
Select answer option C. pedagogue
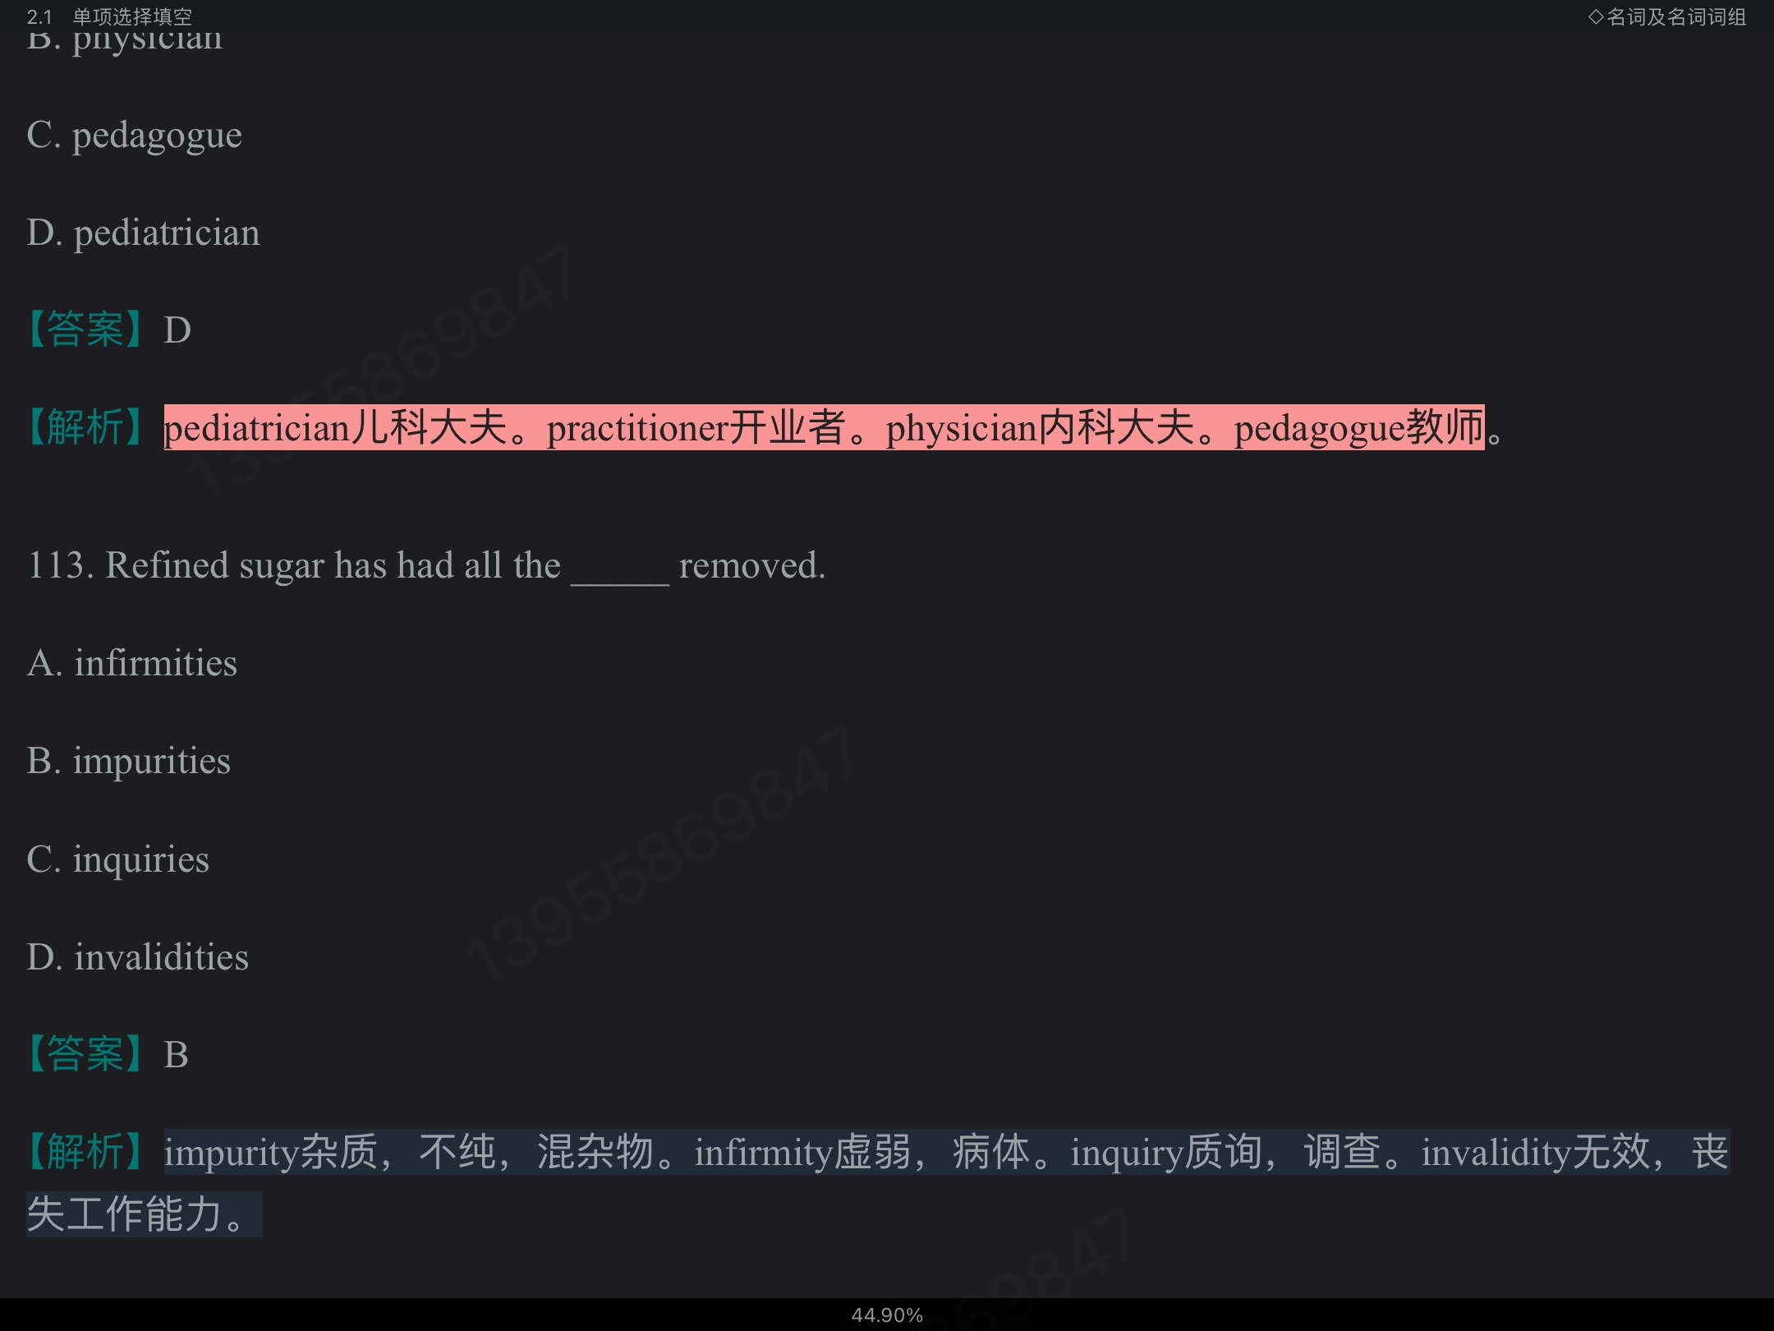134,136
